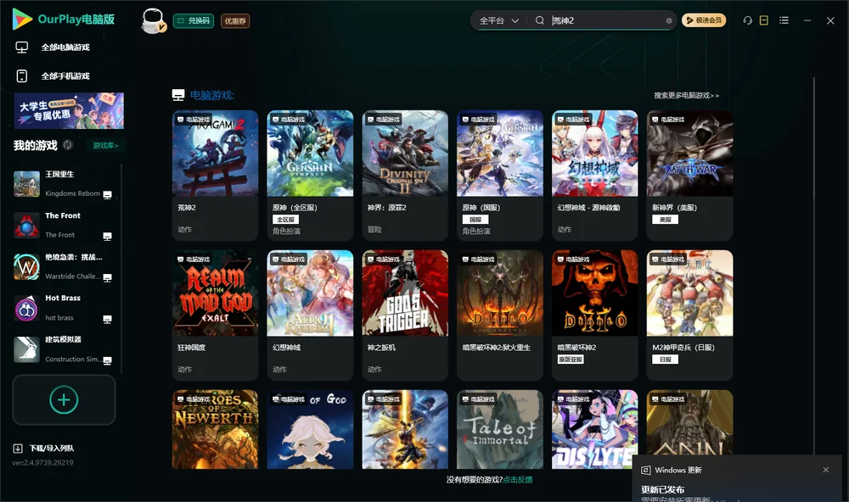Open 幻想神域 - 源神啟動 card

point(595,176)
